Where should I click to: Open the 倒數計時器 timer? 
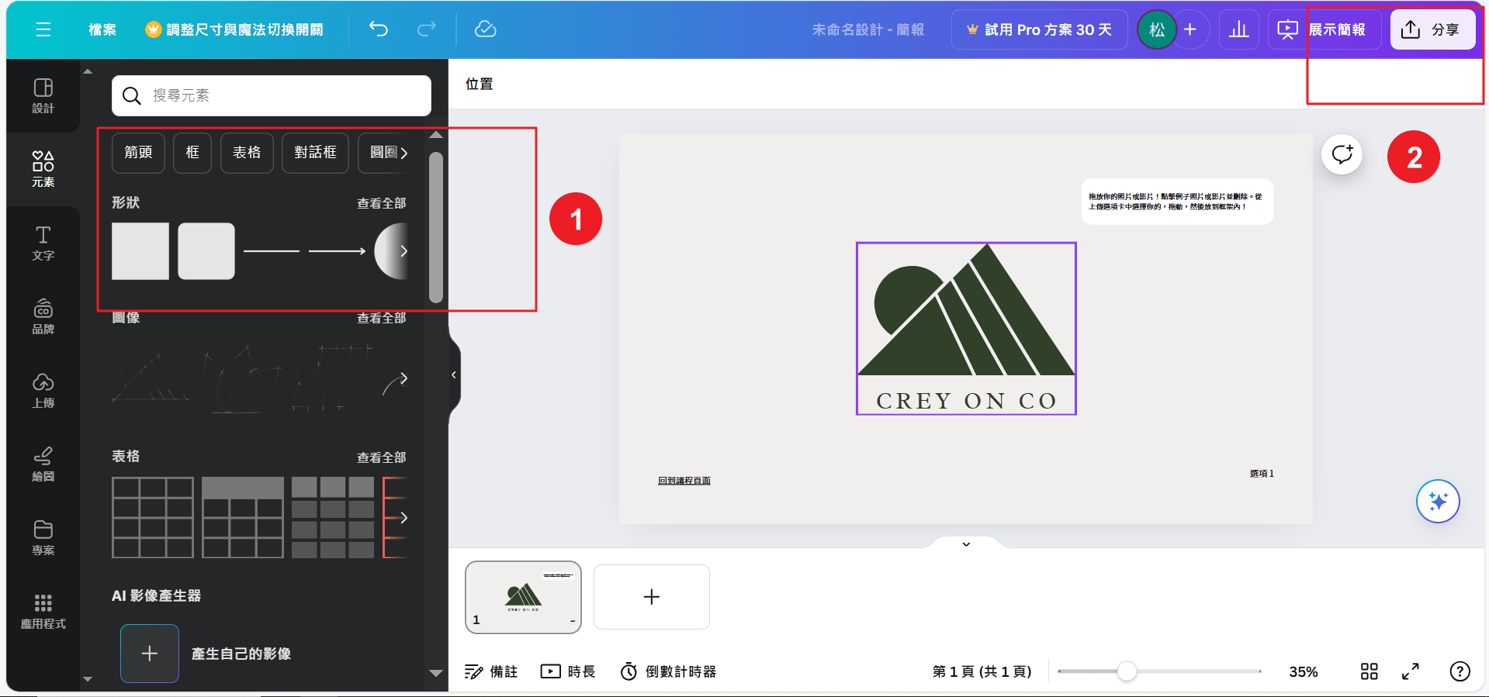coord(668,671)
